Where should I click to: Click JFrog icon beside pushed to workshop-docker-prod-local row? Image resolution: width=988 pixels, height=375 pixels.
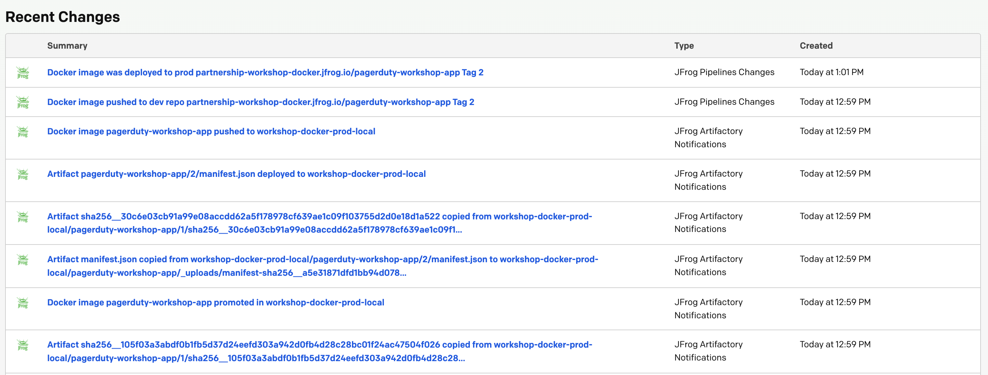23,132
